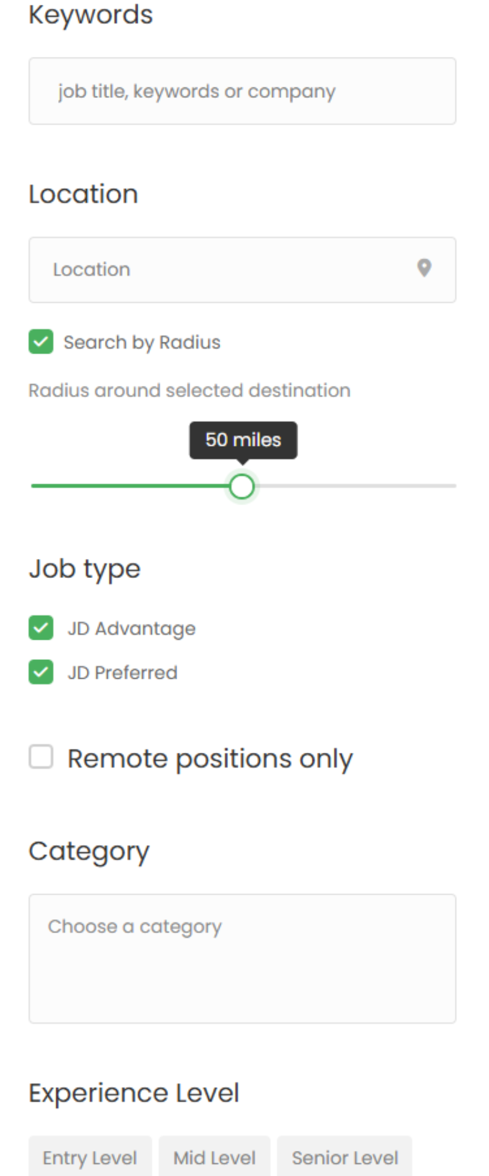Click the 50 miles slider tooltip
Screen dimensions: 489x1176
(x=243, y=440)
